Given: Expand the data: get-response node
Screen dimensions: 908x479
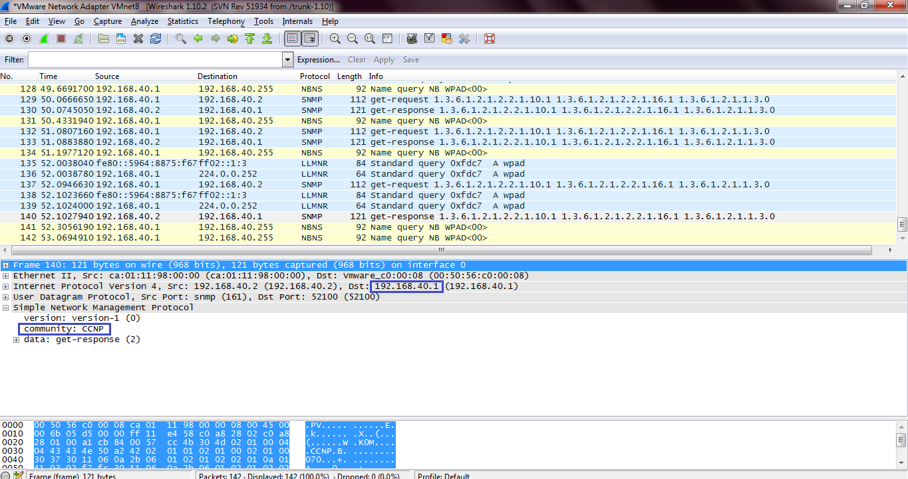Looking at the screenshot, I should pos(17,339).
